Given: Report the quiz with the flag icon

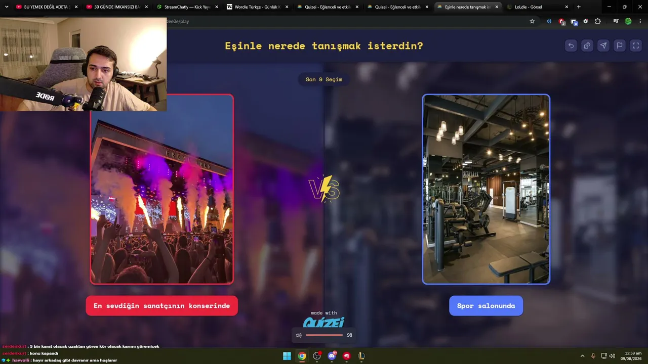Looking at the screenshot, I should pyautogui.click(x=620, y=45).
